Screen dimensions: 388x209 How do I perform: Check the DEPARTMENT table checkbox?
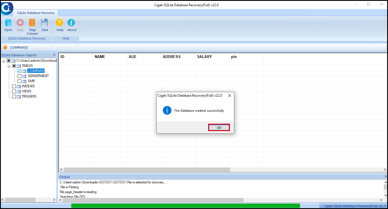[x=19, y=76]
